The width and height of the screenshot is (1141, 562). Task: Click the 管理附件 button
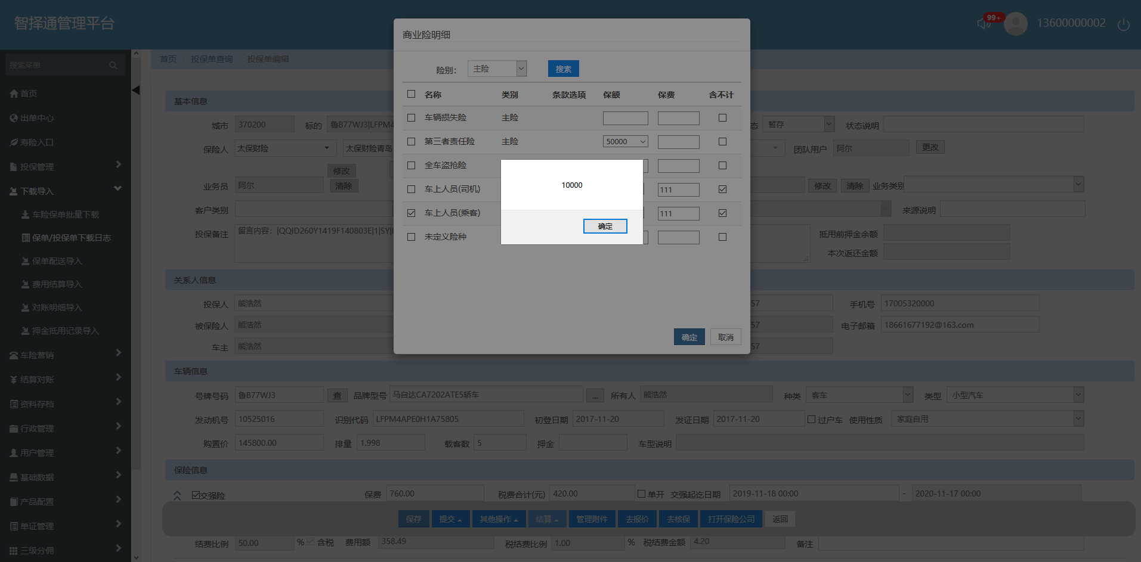(x=592, y=519)
